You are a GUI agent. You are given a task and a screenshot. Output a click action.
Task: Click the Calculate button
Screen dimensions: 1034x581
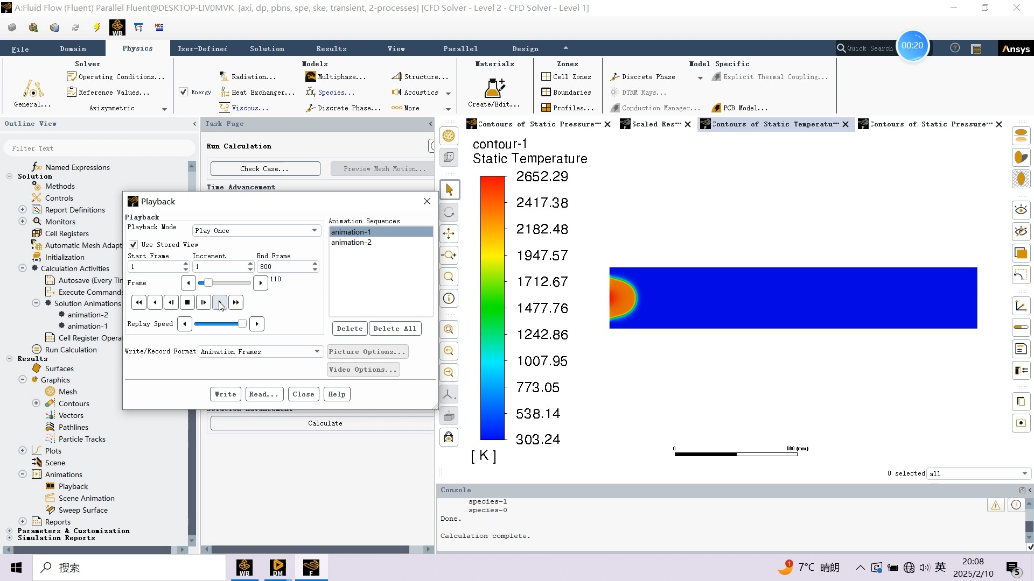(x=325, y=423)
